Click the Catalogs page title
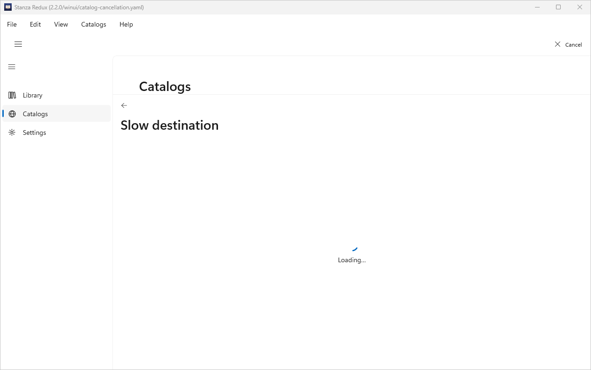Image resolution: width=591 pixels, height=370 pixels. point(165,86)
